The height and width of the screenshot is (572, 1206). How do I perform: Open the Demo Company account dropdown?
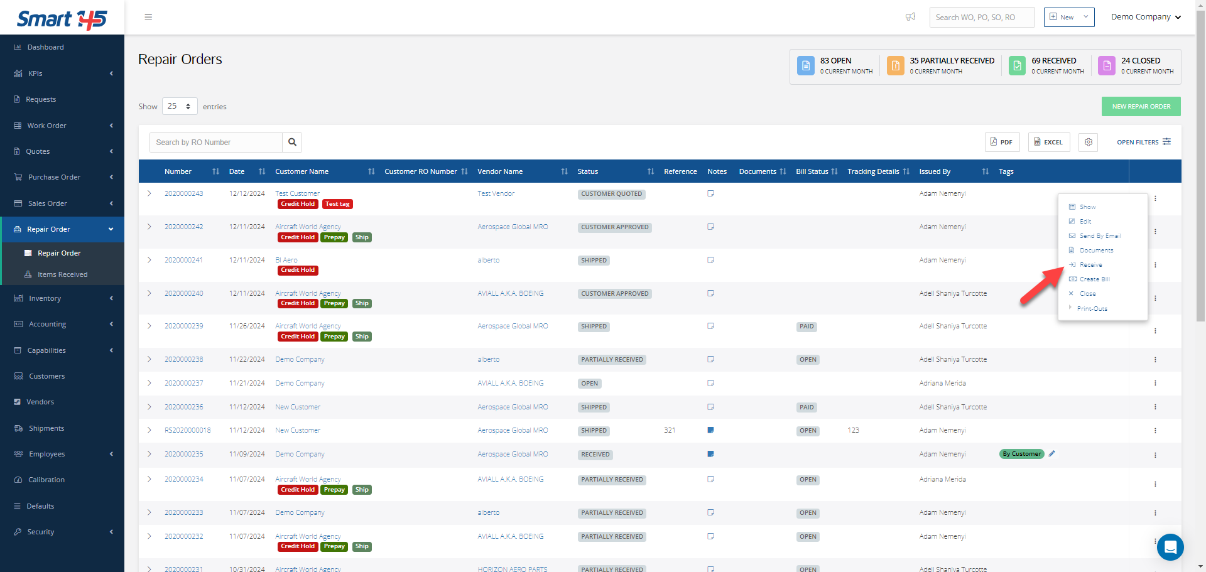(x=1146, y=17)
